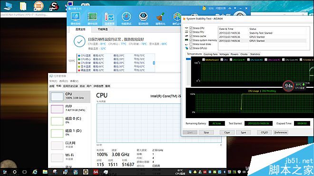Screen dimensions: 314x176
Task: Click red 硬盘温度 legend color square
Action: click(79, 70)
